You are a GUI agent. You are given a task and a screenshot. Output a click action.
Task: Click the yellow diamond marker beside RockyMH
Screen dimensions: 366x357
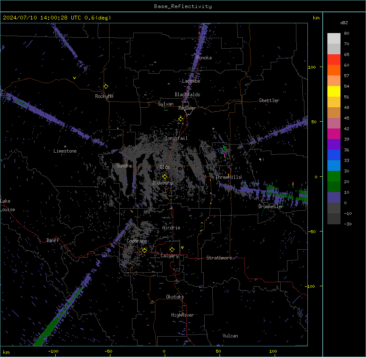pos(106,86)
